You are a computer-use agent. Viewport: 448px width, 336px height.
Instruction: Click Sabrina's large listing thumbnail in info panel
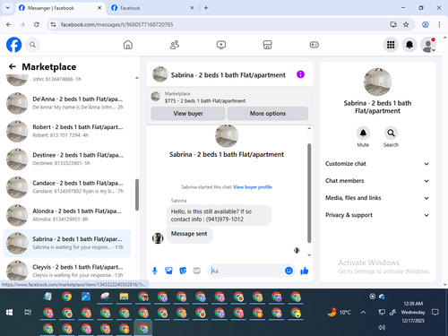tap(377, 82)
